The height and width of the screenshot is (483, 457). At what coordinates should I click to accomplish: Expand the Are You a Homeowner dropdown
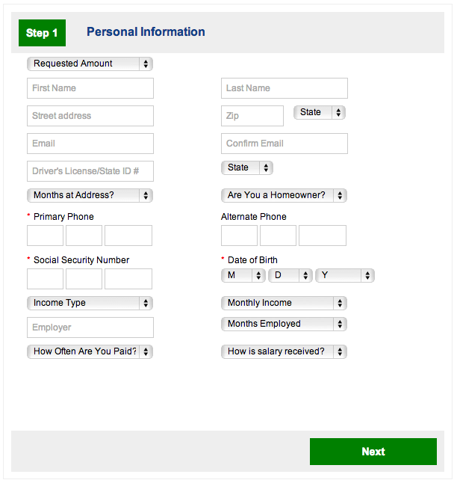tap(285, 196)
